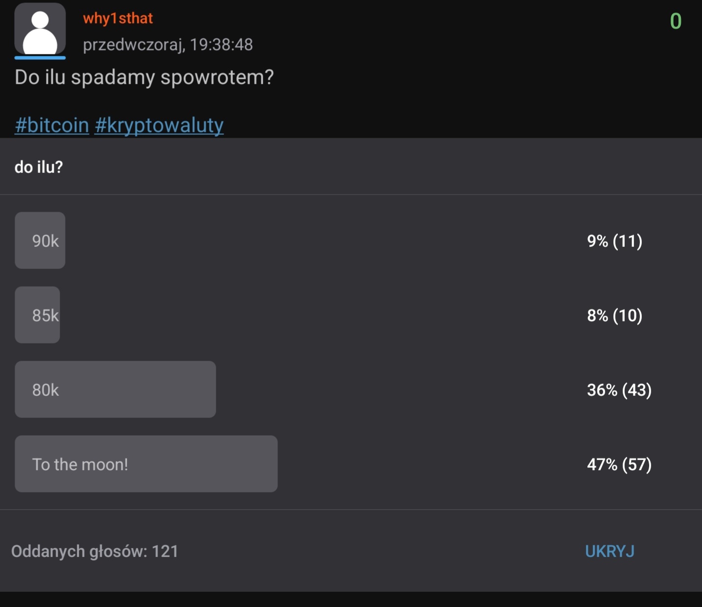Viewport: 702px width, 607px height.
Task: Open the #bitcoin hashtag
Action: [x=51, y=125]
